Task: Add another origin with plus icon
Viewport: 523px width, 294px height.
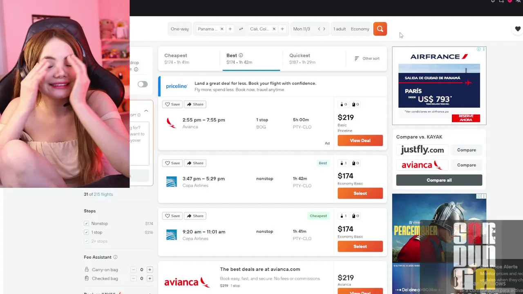Action: (230, 29)
